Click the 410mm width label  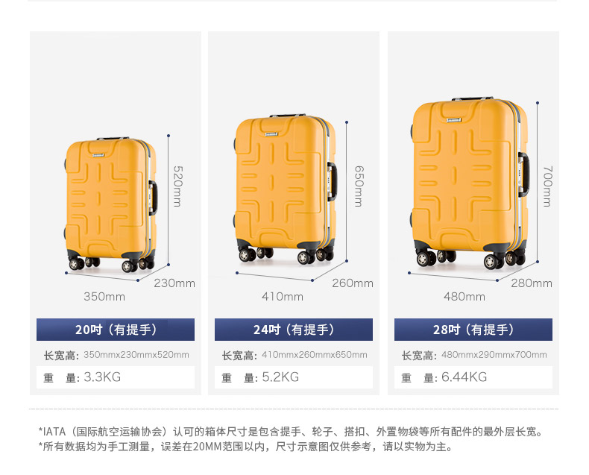tap(283, 297)
